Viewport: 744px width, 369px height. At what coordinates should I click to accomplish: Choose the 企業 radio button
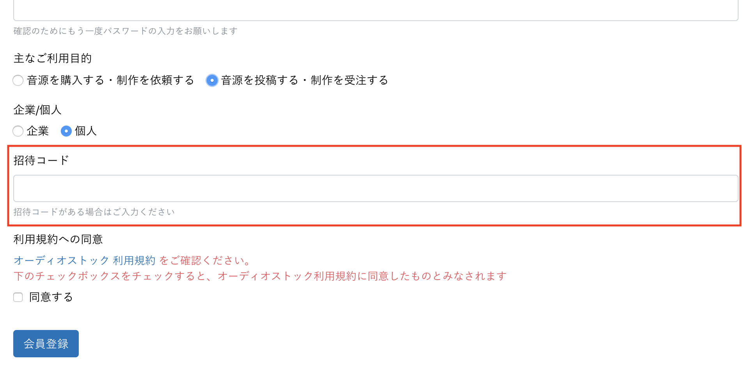(18, 131)
